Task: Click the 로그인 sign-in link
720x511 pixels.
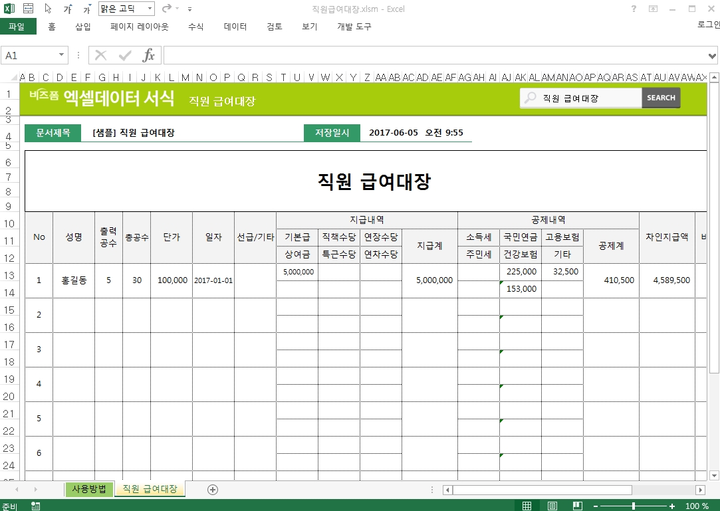Action: point(709,25)
